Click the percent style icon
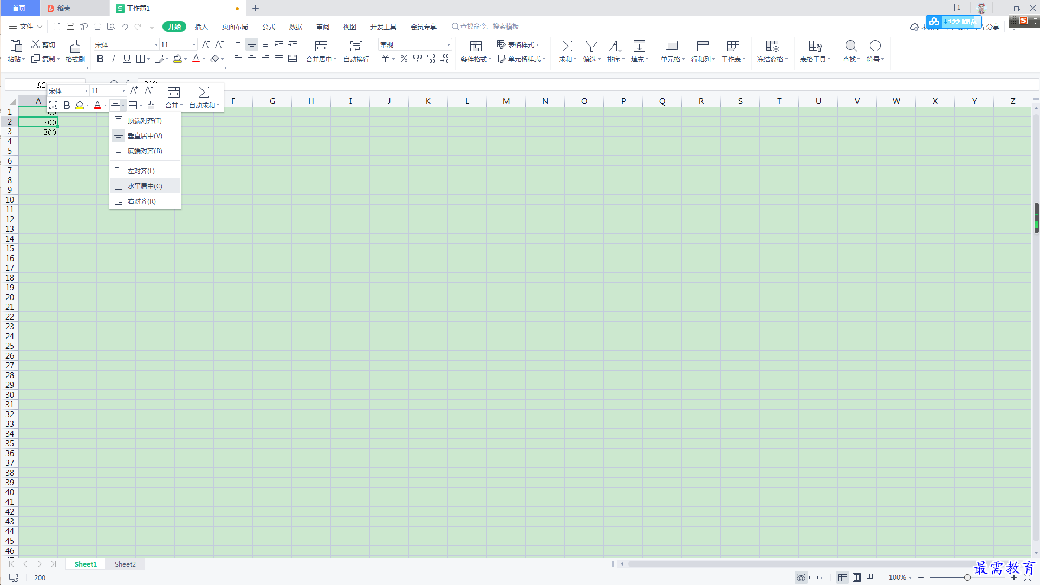This screenshot has height=585, width=1040. pos(404,58)
